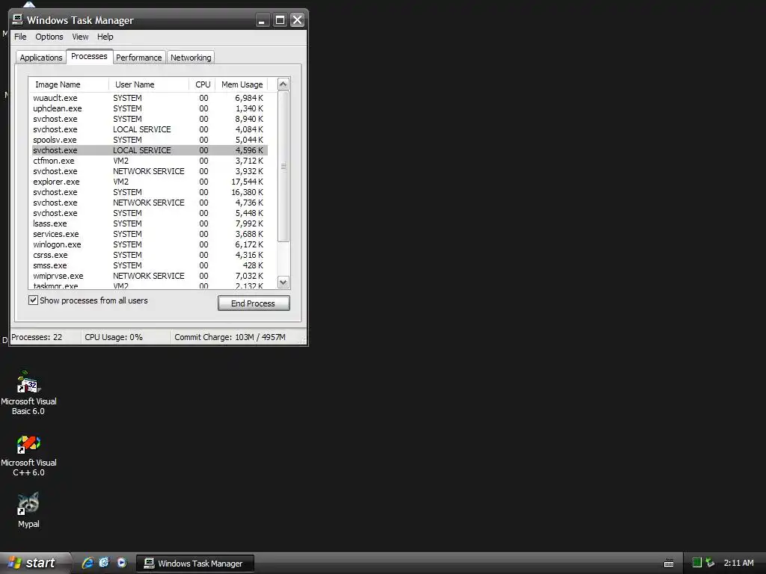Sort by the Mem Usage column header

coord(242,84)
